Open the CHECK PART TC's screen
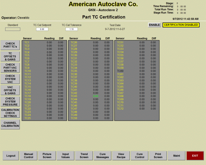Screen dimensions: 206x165 coord(10,45)
